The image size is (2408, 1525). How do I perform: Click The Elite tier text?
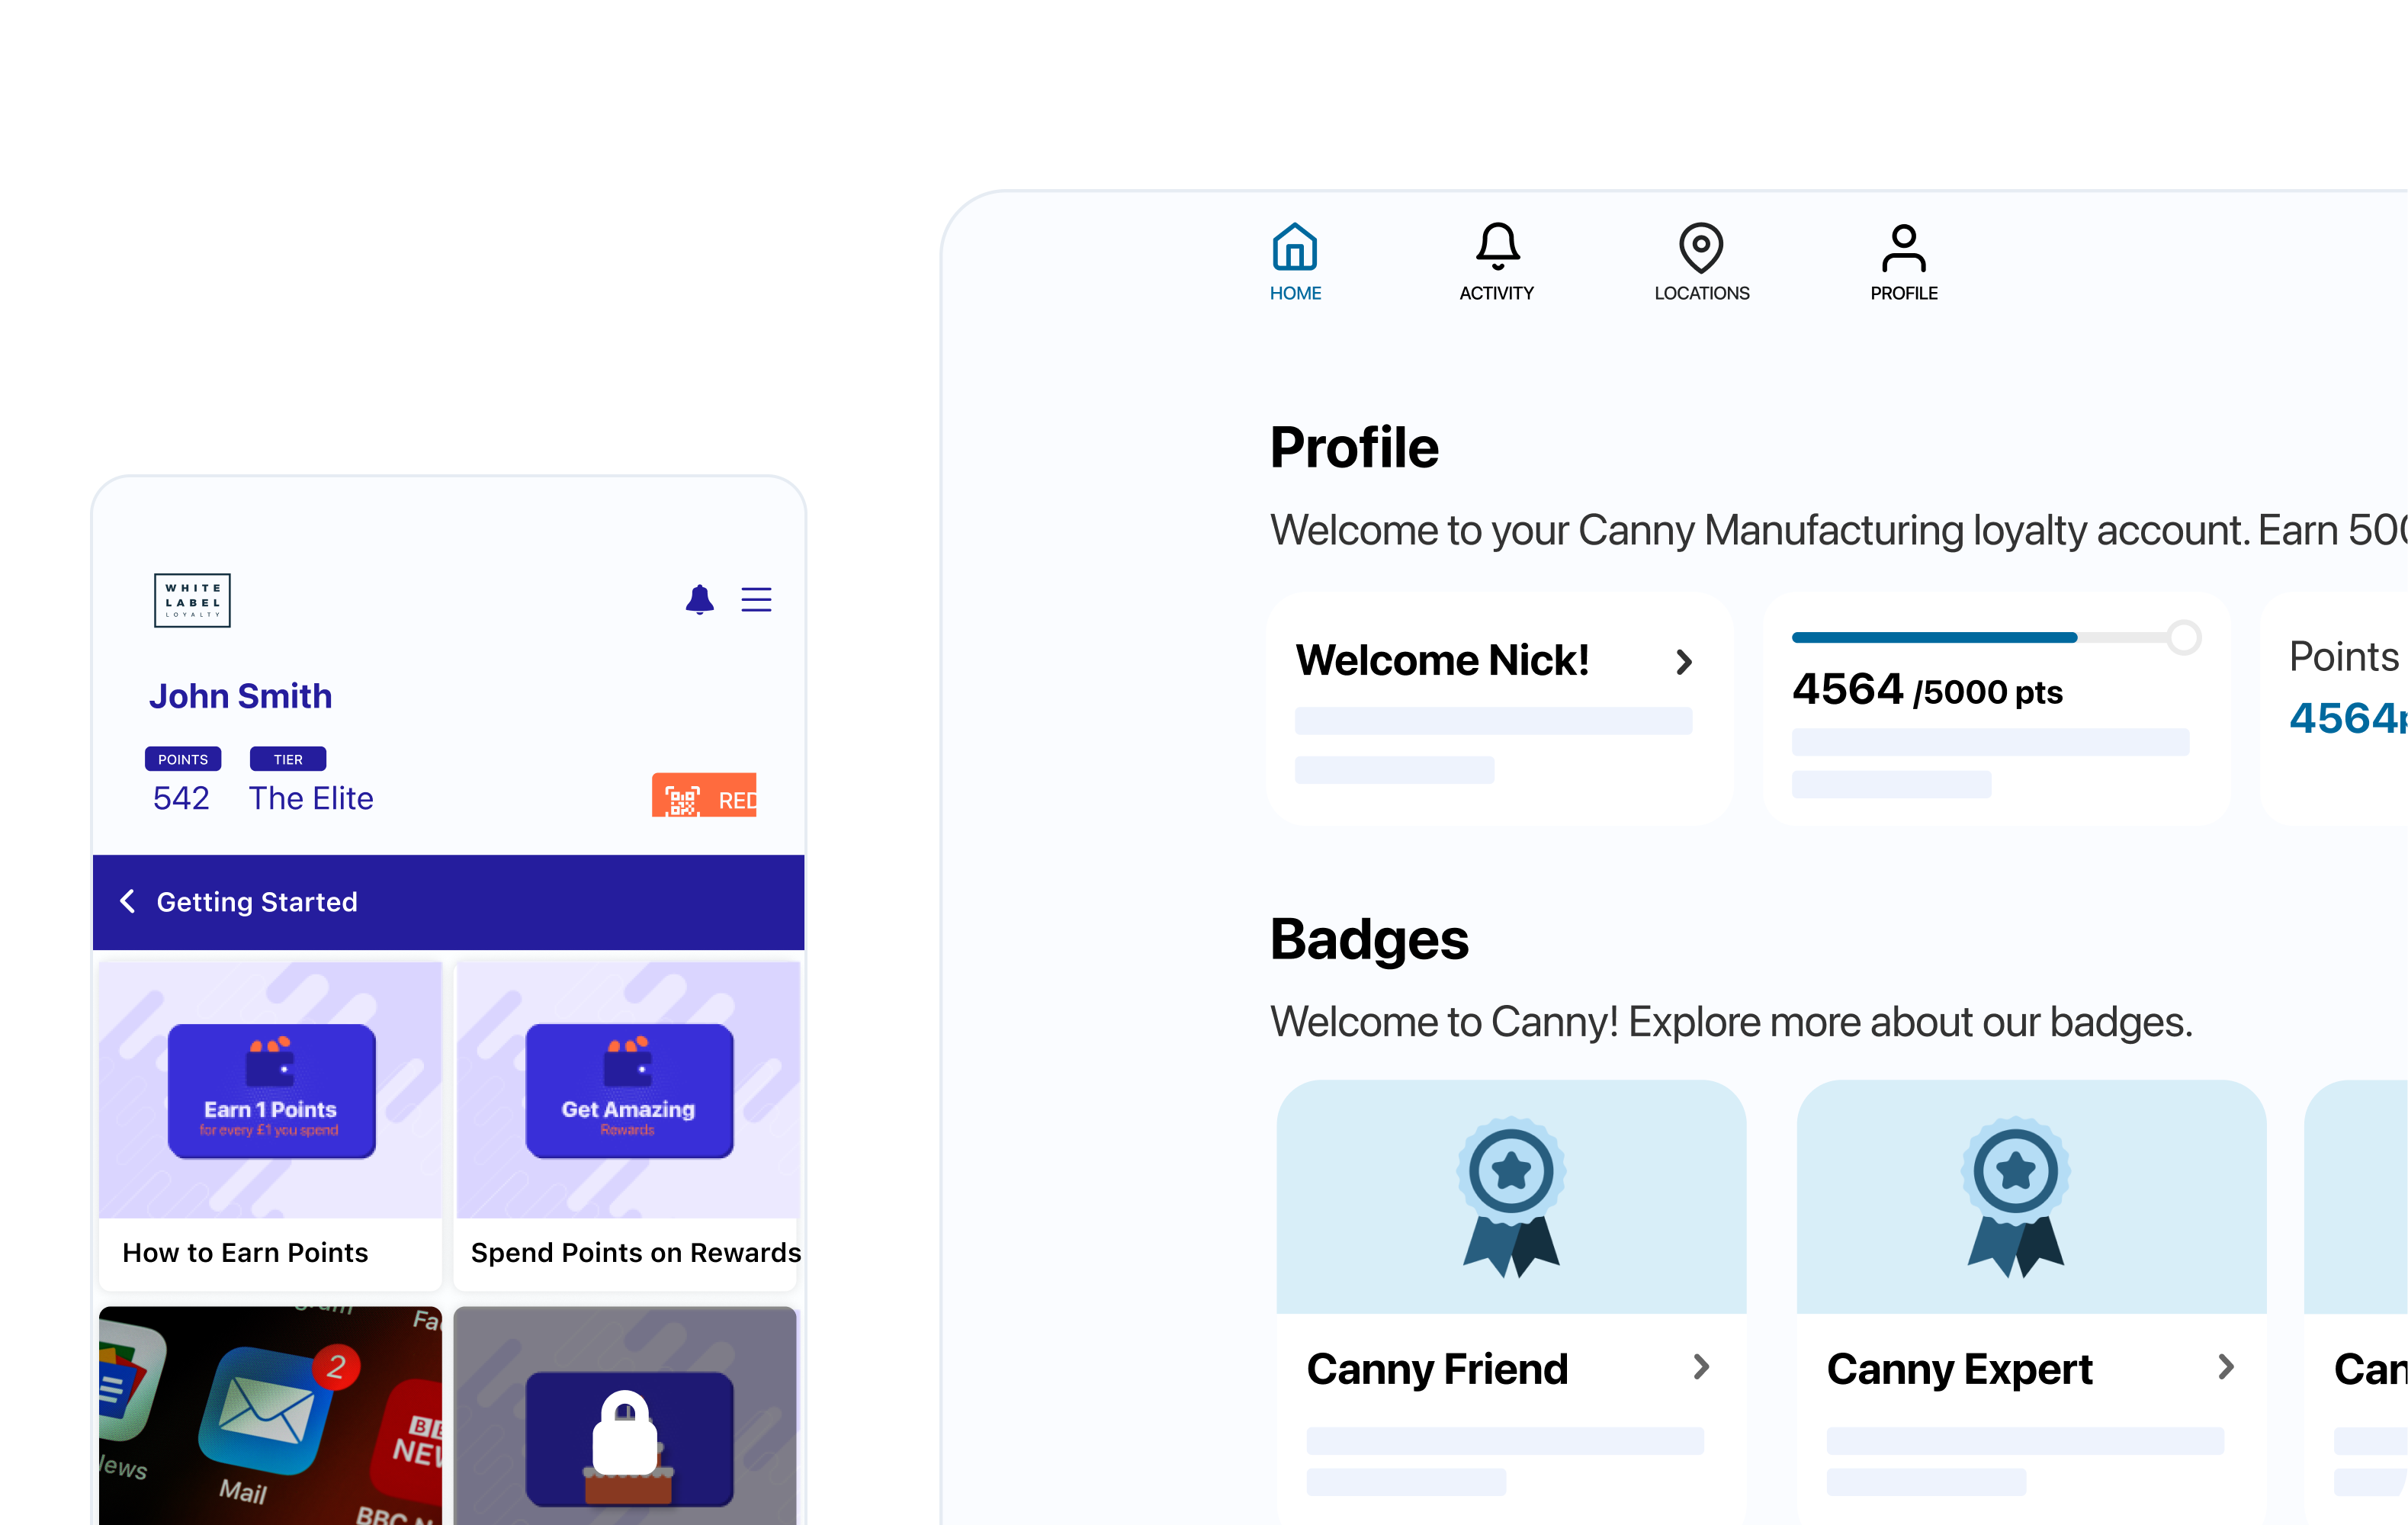311,798
